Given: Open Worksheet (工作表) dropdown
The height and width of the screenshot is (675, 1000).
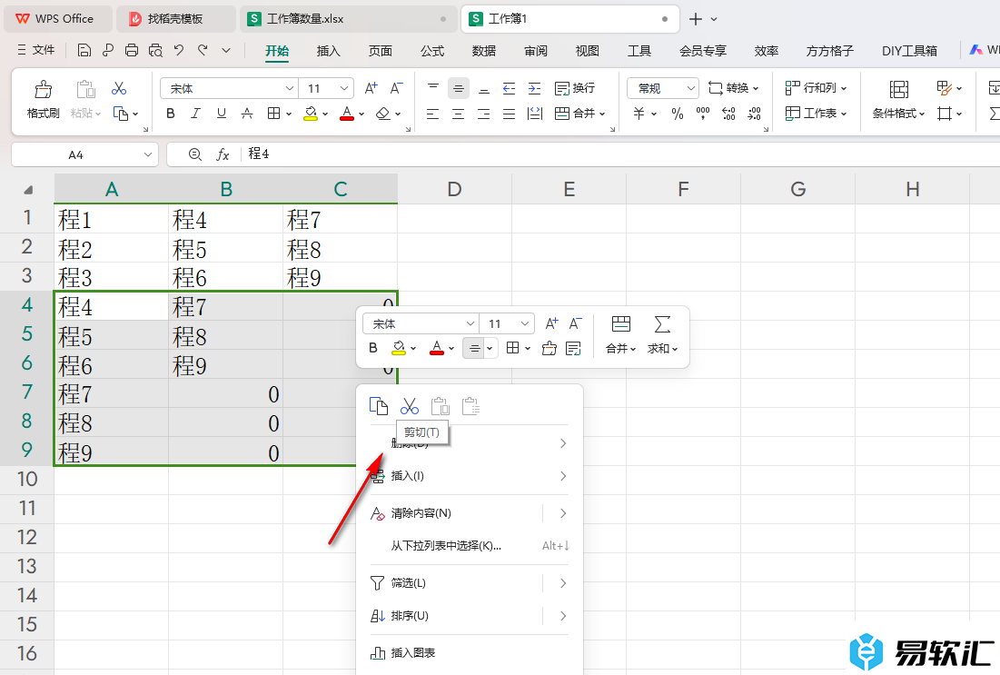Looking at the screenshot, I should [817, 114].
